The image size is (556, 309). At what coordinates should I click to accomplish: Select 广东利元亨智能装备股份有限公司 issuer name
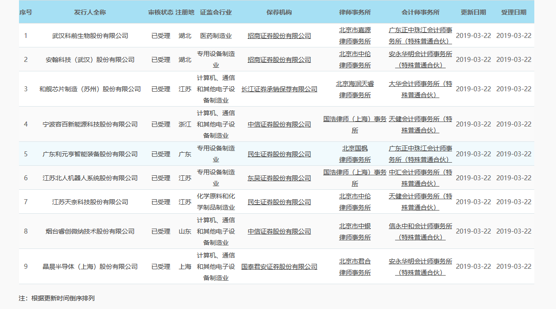(90, 154)
